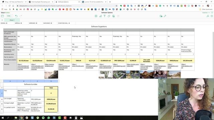Open the Photos app from the taskbar
The width and height of the screenshot is (214, 120).
tap(81, 118)
